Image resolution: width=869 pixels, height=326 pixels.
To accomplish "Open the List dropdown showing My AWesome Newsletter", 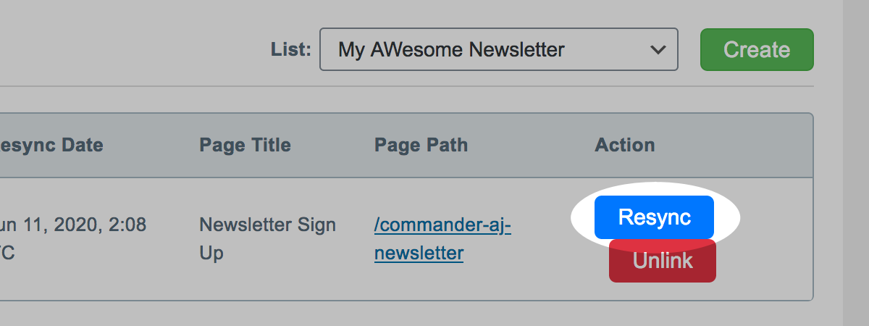I will tap(498, 50).
